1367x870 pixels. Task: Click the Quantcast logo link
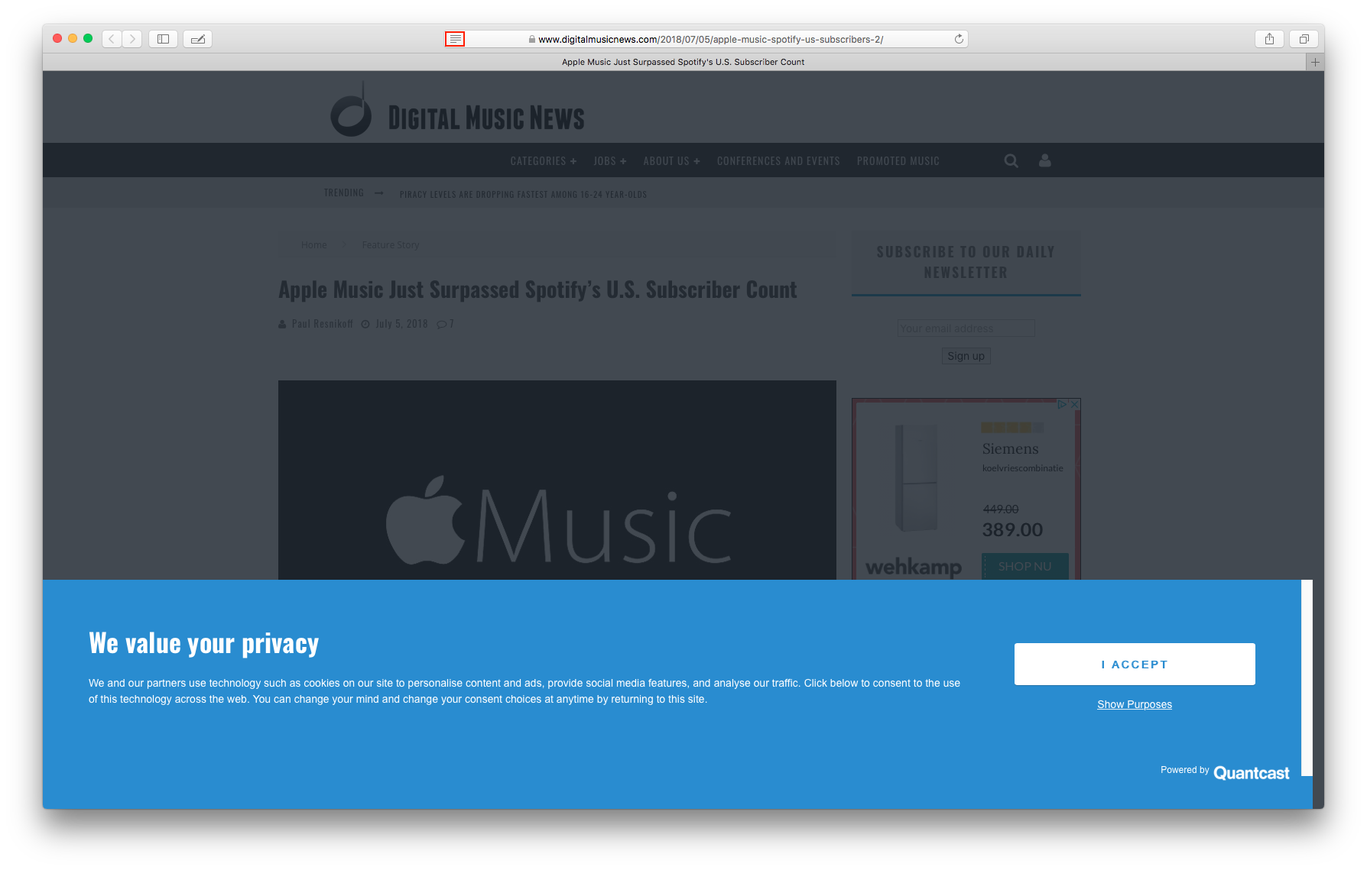[x=1252, y=773]
